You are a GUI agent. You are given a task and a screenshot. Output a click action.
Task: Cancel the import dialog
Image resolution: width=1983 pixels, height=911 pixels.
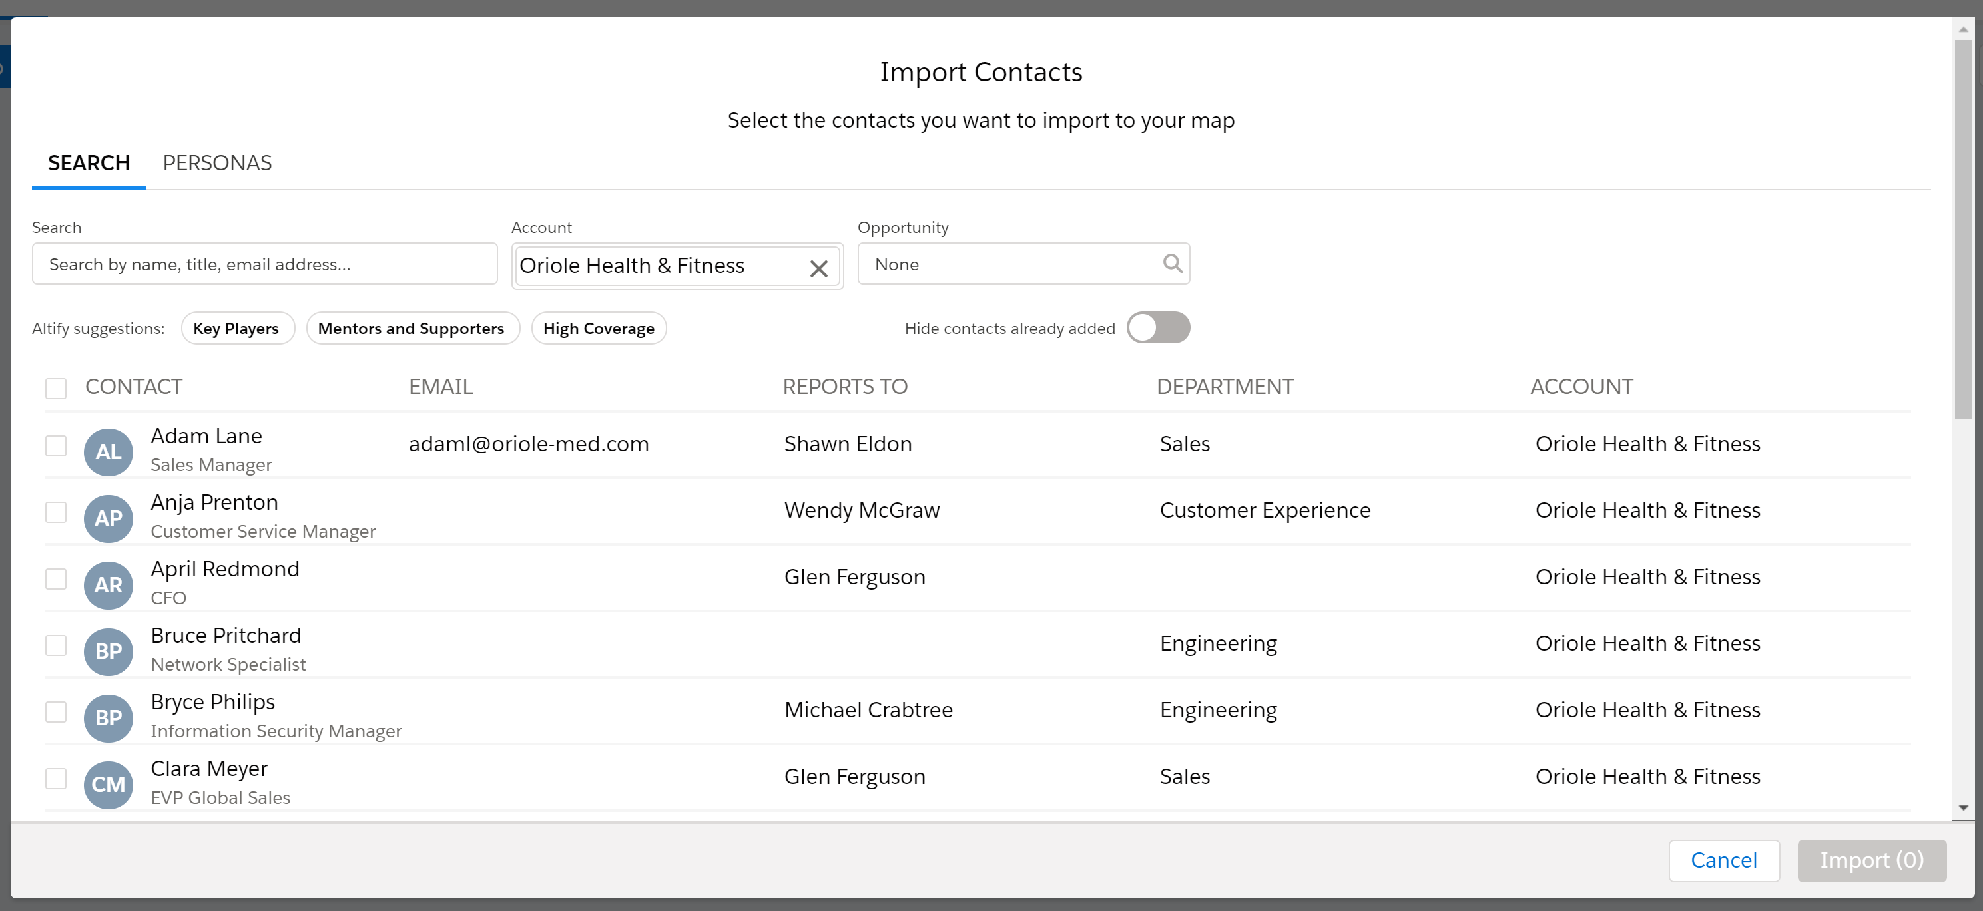1723,860
